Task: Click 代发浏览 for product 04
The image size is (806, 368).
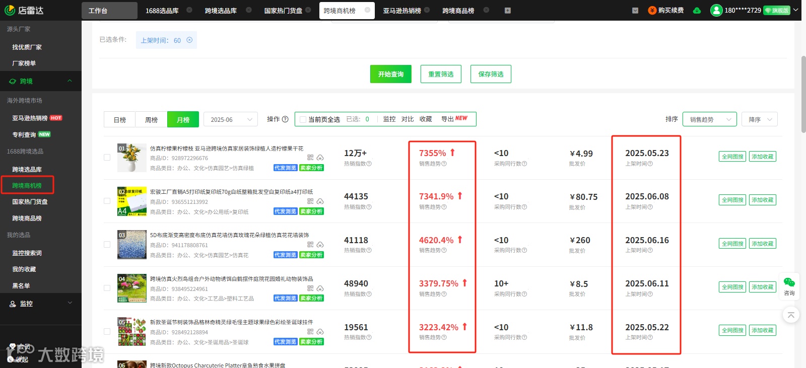Action: coord(285,298)
